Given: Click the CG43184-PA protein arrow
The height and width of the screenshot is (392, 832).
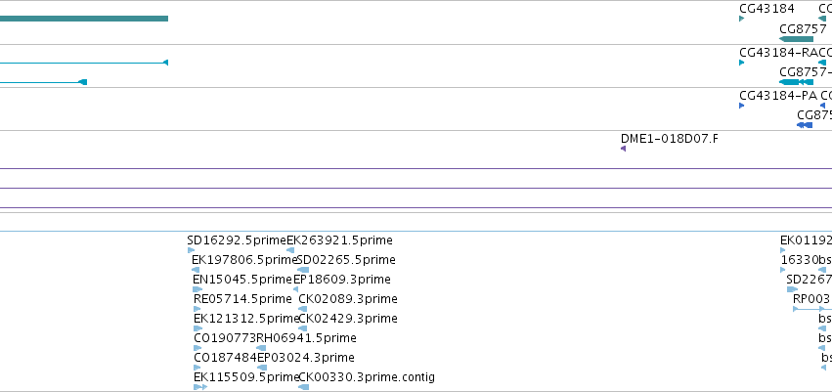Looking at the screenshot, I should pos(741,106).
